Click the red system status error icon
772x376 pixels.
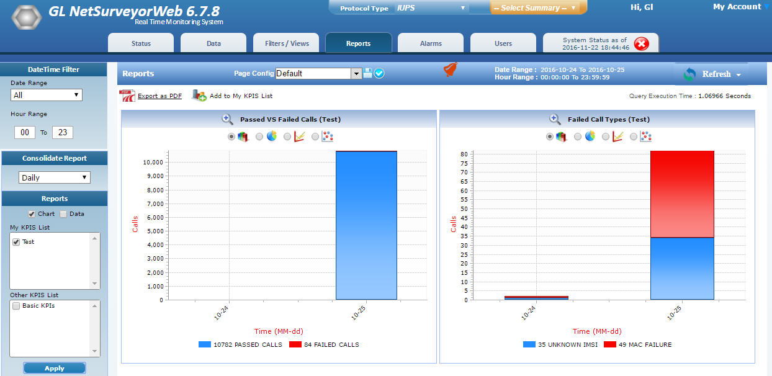[x=642, y=43]
